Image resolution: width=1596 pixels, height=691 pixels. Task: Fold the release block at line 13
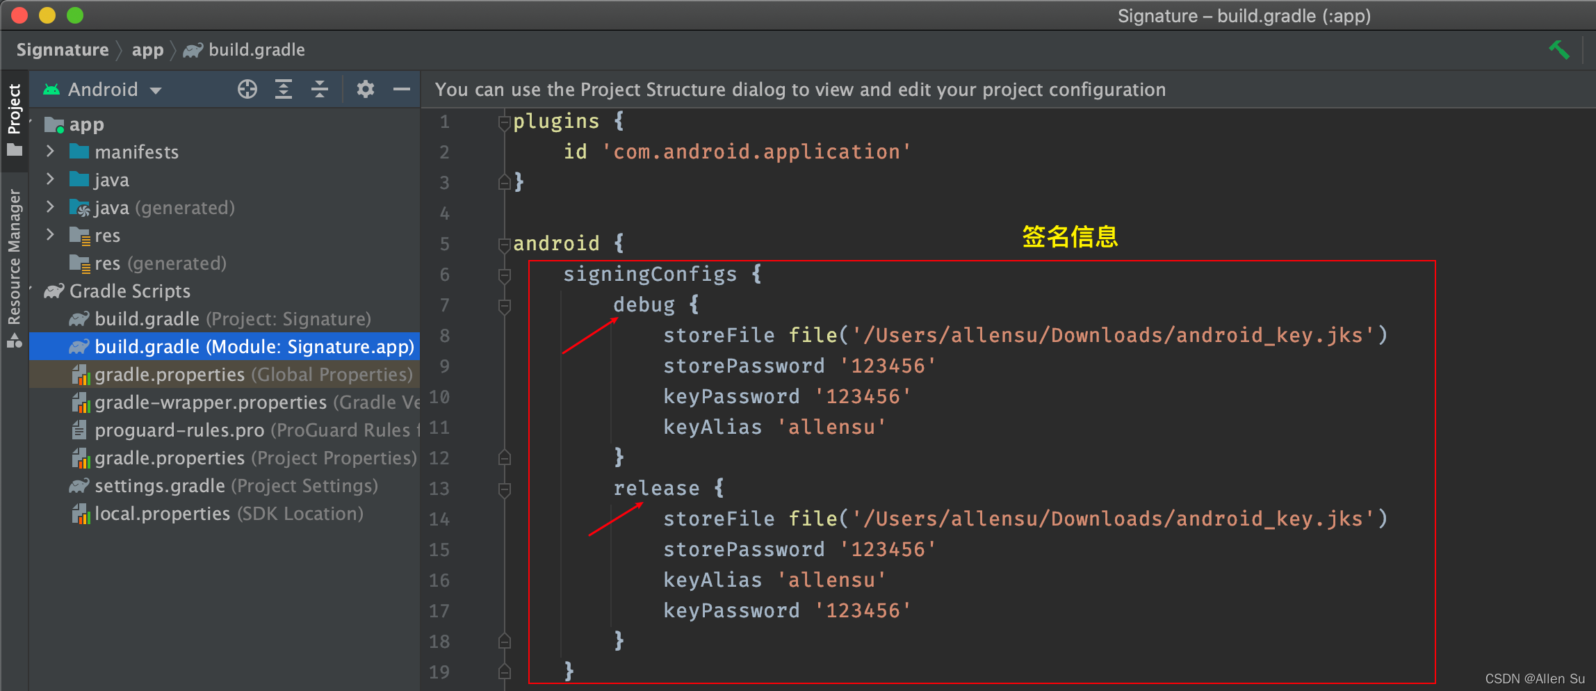tap(505, 489)
